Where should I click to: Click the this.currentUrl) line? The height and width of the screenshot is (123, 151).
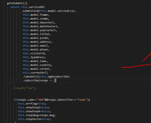click(35, 73)
